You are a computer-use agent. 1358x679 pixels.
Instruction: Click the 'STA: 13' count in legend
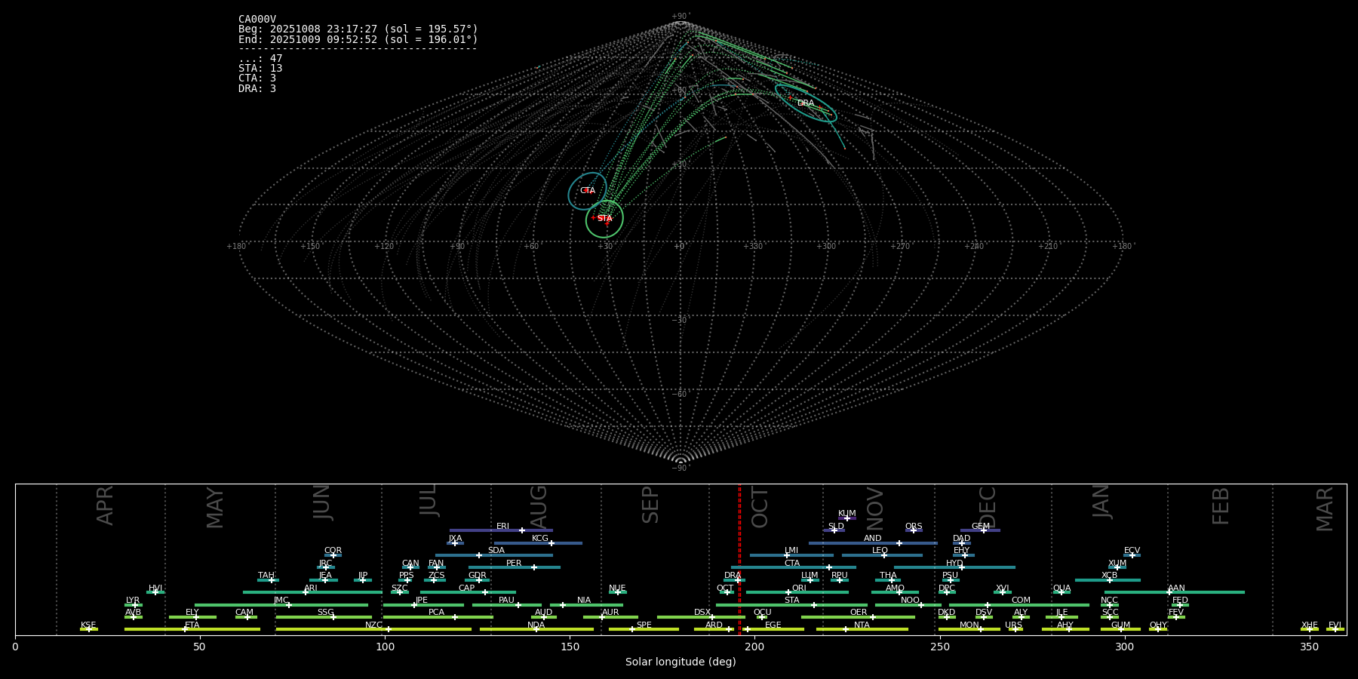260,69
